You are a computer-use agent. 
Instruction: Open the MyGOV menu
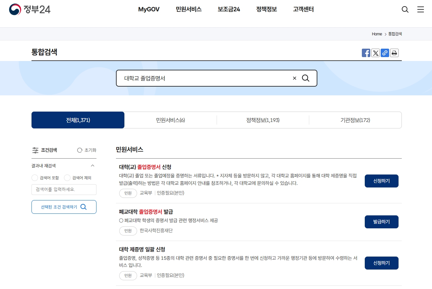click(149, 9)
